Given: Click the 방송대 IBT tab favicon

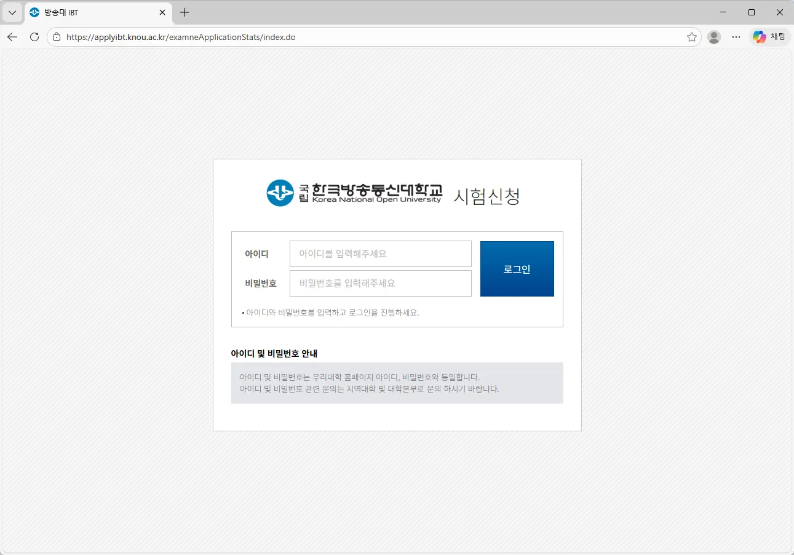Looking at the screenshot, I should click(x=34, y=12).
